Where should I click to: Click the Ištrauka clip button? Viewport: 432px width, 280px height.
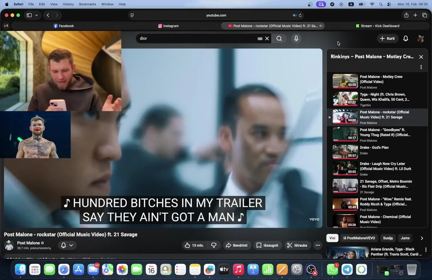(297, 245)
